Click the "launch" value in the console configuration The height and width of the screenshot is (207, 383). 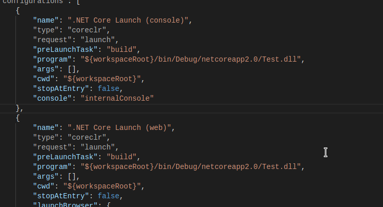click(x=97, y=40)
